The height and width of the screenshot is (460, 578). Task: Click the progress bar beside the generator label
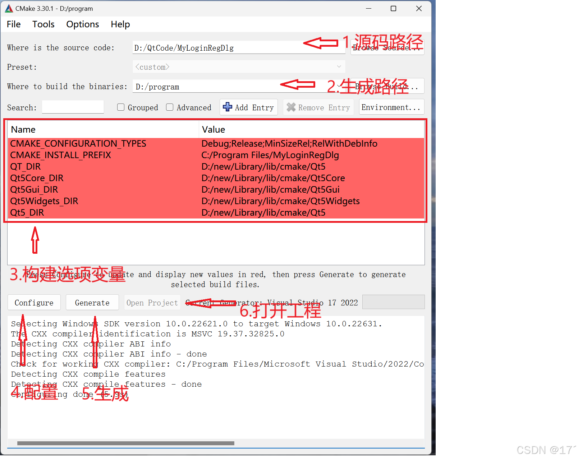(394, 302)
